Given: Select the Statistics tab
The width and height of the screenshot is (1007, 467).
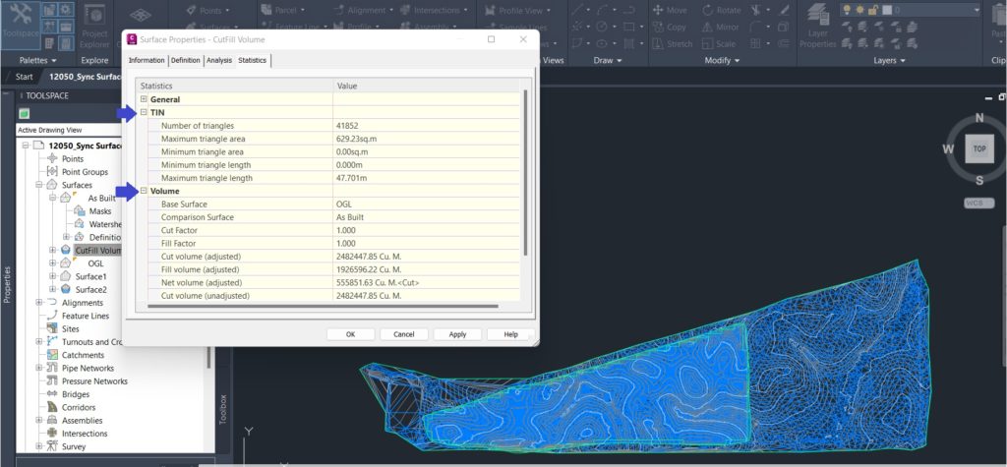Looking at the screenshot, I should click(253, 60).
